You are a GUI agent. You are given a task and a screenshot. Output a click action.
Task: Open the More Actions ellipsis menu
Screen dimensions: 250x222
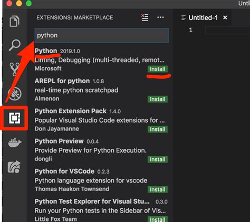pyautogui.click(x=160, y=17)
